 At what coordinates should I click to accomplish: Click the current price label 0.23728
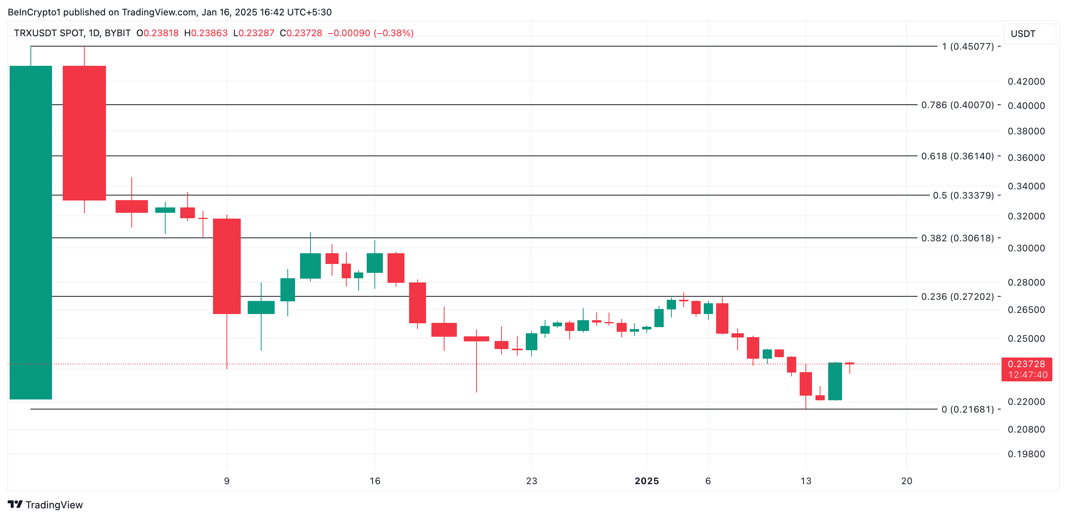tap(1026, 364)
